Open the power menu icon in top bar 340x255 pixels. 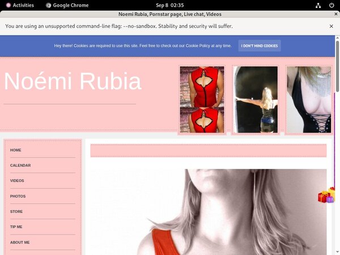331,5
